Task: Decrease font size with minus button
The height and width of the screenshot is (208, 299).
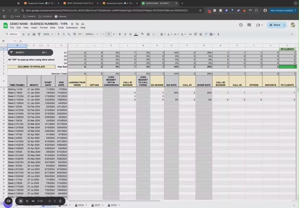Action: 103,34
